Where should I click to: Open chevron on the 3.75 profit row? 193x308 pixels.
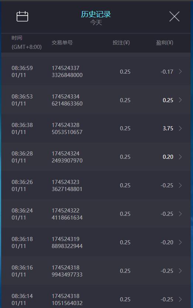180,128
